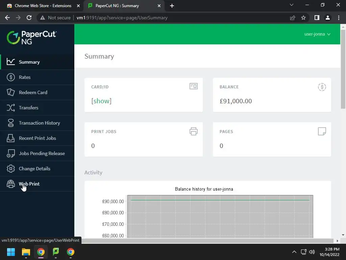Close the PaperCut NG Summary tab
Image resolution: width=346 pixels, height=260 pixels.
[159, 6]
